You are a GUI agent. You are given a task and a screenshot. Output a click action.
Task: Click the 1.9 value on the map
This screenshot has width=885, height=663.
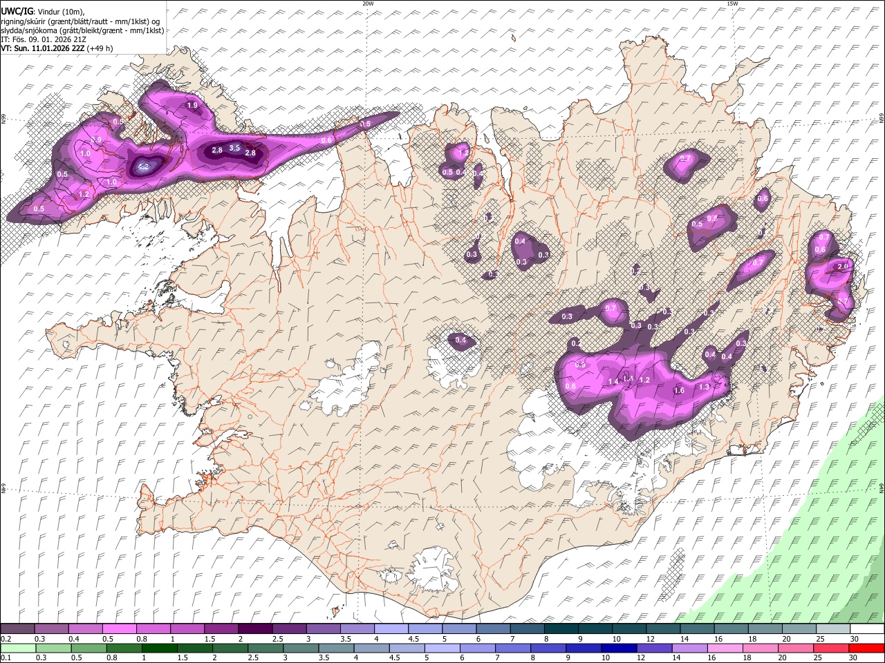pyautogui.click(x=193, y=105)
